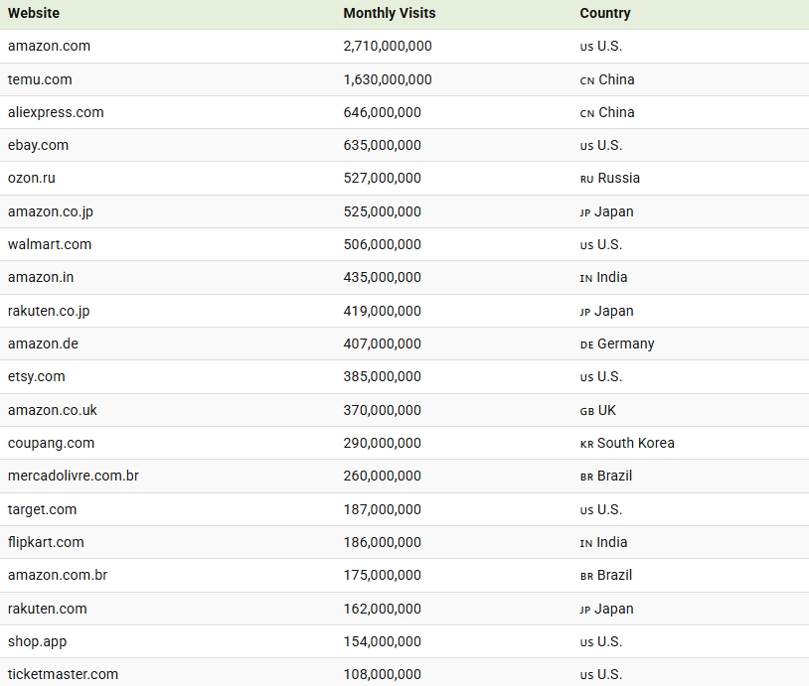
Task: Select the amazon.com website cell
Action: pyautogui.click(x=49, y=46)
